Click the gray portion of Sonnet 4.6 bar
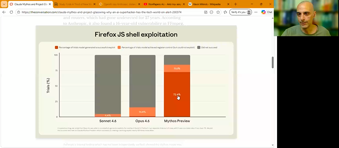The width and height of the screenshot is (339, 148). click(x=108, y=84)
